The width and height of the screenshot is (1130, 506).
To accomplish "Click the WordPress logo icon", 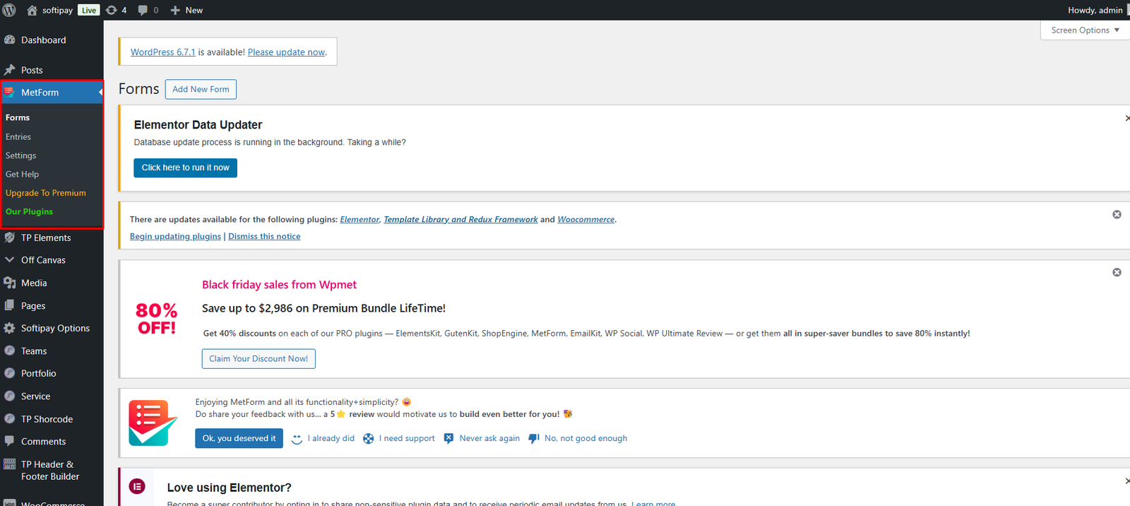I will click(9, 10).
